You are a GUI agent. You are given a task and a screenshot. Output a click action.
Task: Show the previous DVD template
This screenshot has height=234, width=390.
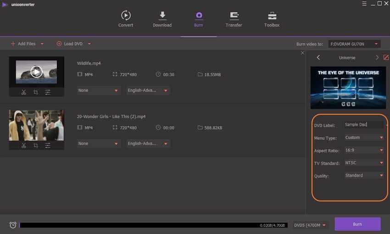pyautogui.click(x=318, y=57)
